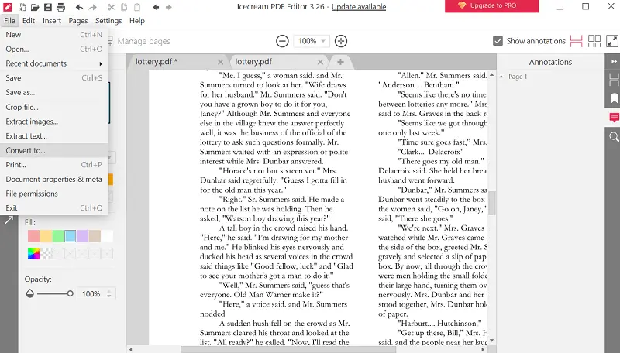
Task: Select the arrow drawing tool
Action: point(9,221)
